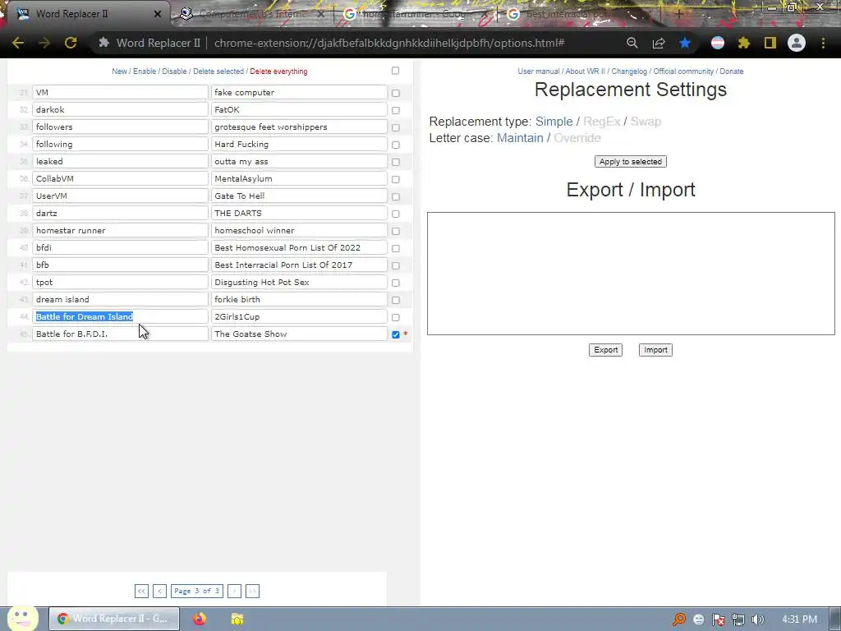Viewport: 841px width, 631px height.
Task: Open the About WR II link
Action: [585, 71]
